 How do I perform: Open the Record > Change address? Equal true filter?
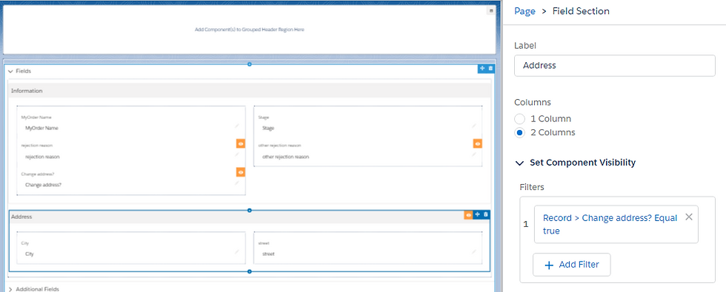pyautogui.click(x=610, y=224)
